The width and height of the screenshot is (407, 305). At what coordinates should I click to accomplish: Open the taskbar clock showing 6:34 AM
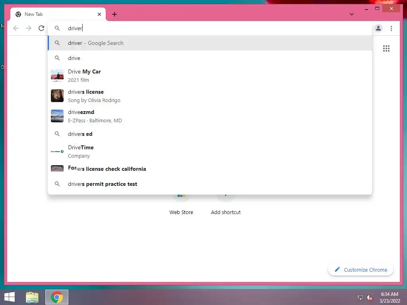click(390, 297)
